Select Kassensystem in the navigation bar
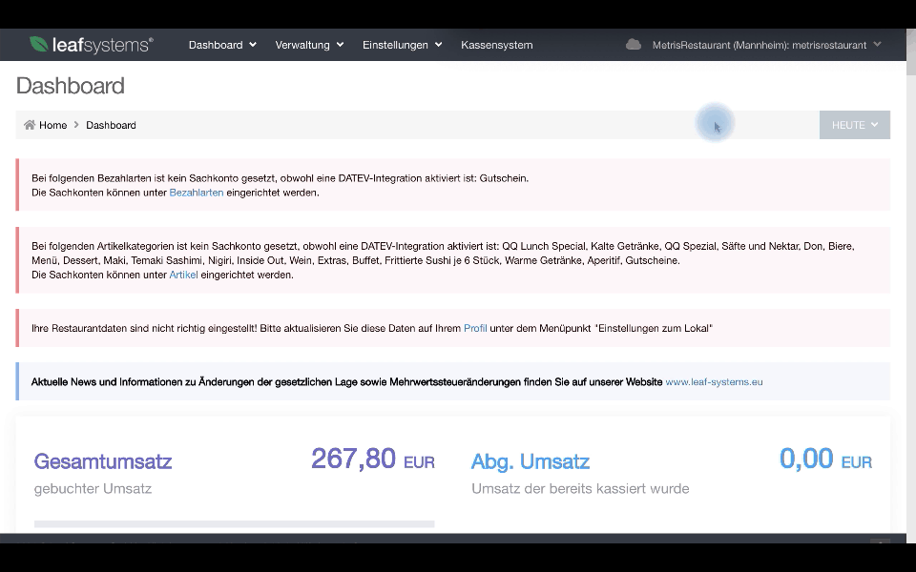Screen dimensions: 916x572 [496, 44]
